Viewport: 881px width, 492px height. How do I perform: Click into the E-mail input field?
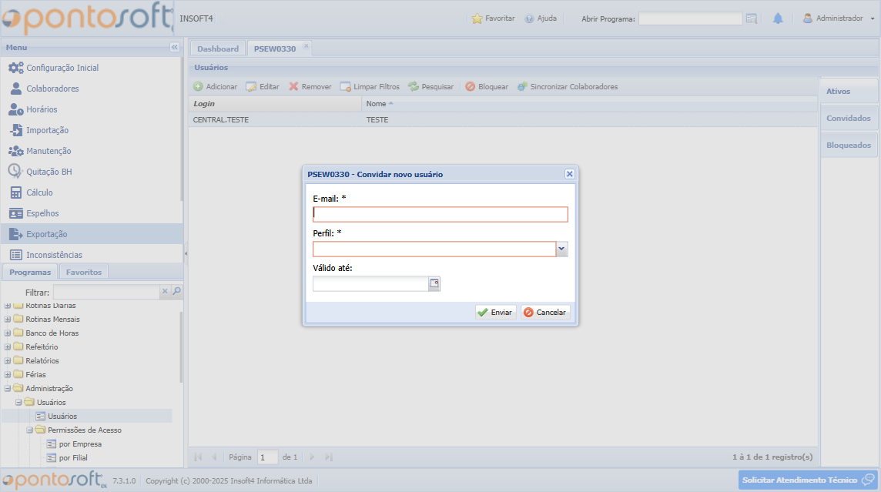pos(440,214)
